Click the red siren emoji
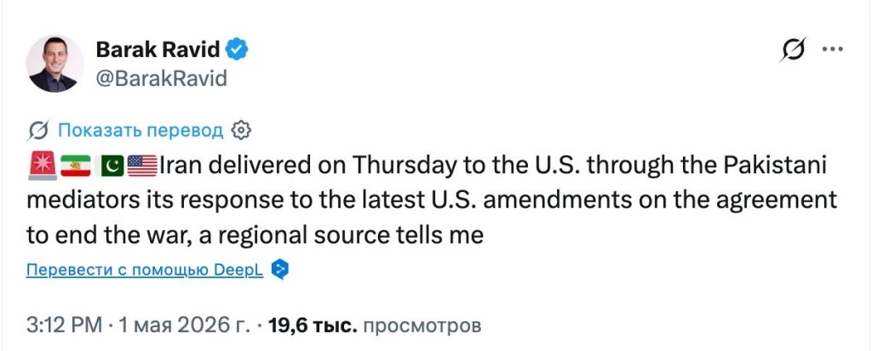This screenshot has width=872, height=351. (41, 166)
